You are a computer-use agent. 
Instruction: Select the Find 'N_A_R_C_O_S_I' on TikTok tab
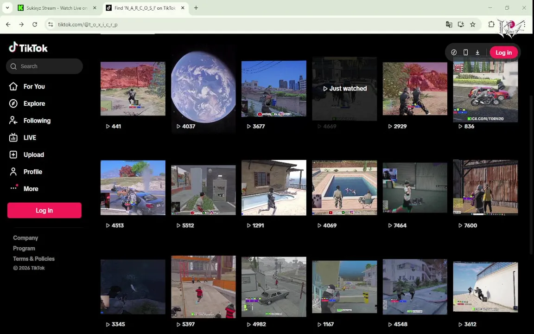pos(145,8)
